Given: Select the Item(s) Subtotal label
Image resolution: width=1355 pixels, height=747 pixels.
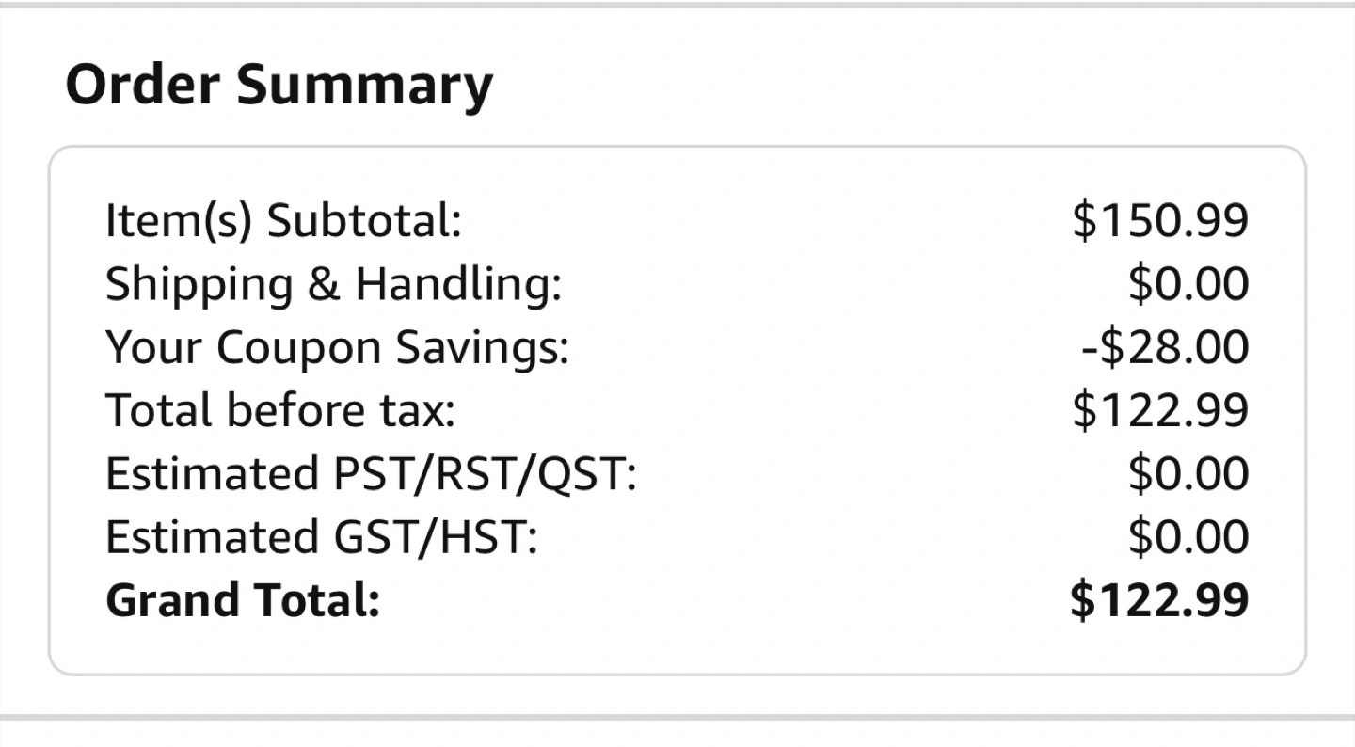Looking at the screenshot, I should [x=283, y=222].
